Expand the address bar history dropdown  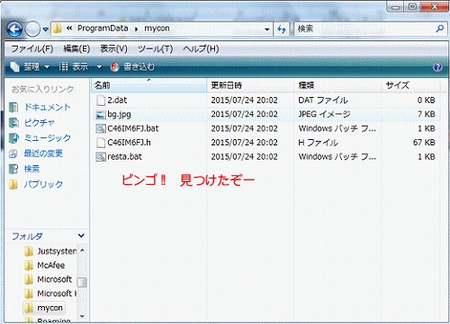(x=266, y=30)
